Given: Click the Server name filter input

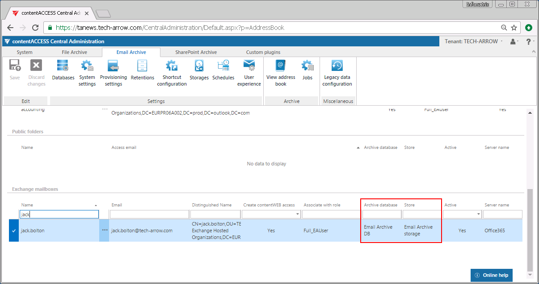Looking at the screenshot, I should tap(502, 214).
